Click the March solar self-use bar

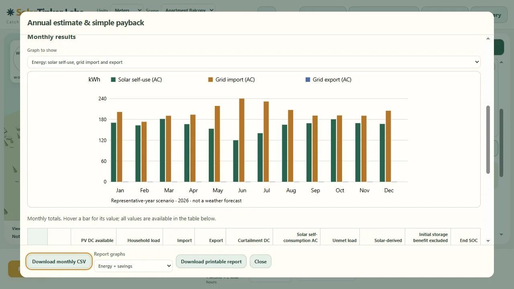163,150
